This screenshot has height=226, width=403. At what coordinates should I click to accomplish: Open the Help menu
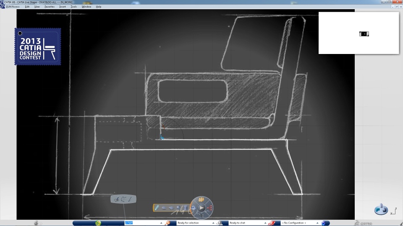(x=98, y=7)
